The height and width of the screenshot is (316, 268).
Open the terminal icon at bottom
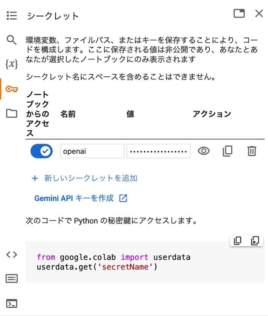[x=12, y=303]
